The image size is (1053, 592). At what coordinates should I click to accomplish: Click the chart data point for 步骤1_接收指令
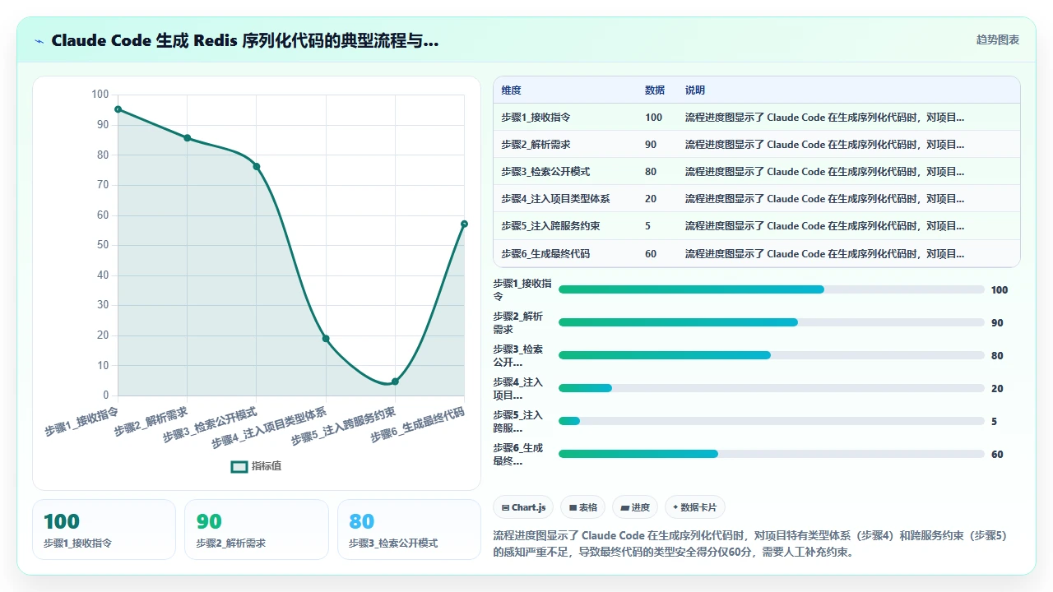click(118, 109)
